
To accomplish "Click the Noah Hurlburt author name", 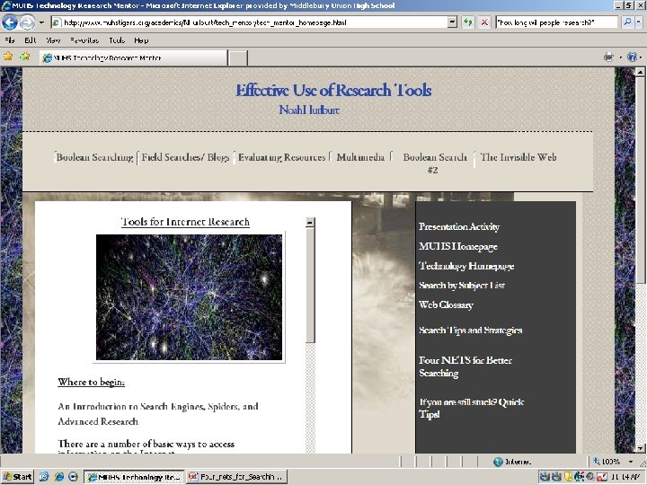I will point(309,110).
